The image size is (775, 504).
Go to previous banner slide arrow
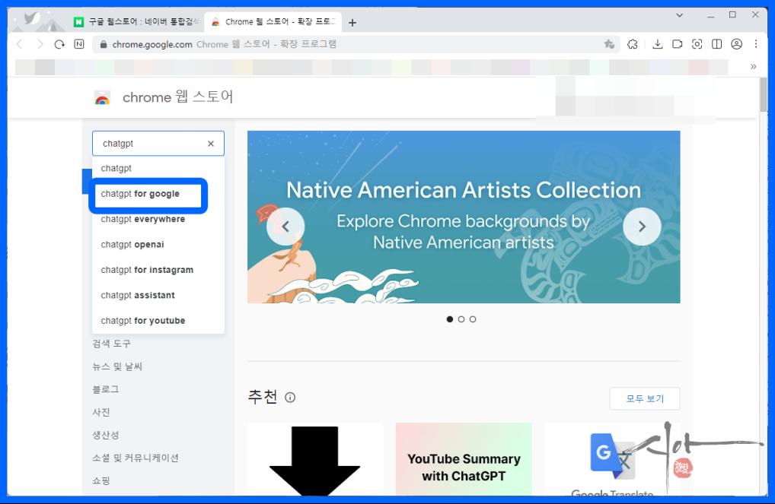pyautogui.click(x=285, y=227)
